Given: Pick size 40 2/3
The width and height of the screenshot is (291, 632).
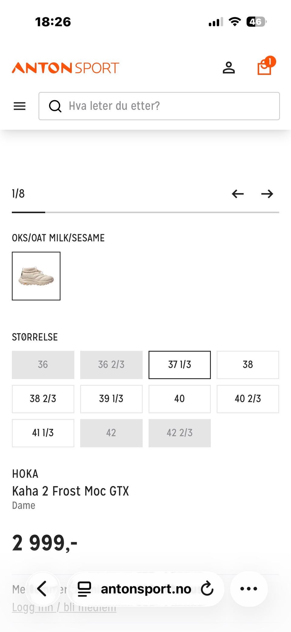Looking at the screenshot, I should coord(248,399).
